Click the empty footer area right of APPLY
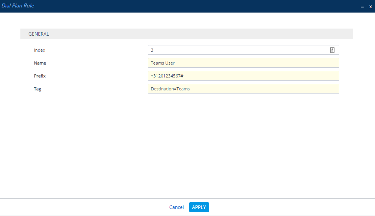Image resolution: width=375 pixels, height=216 pixels. pyautogui.click(x=294, y=207)
